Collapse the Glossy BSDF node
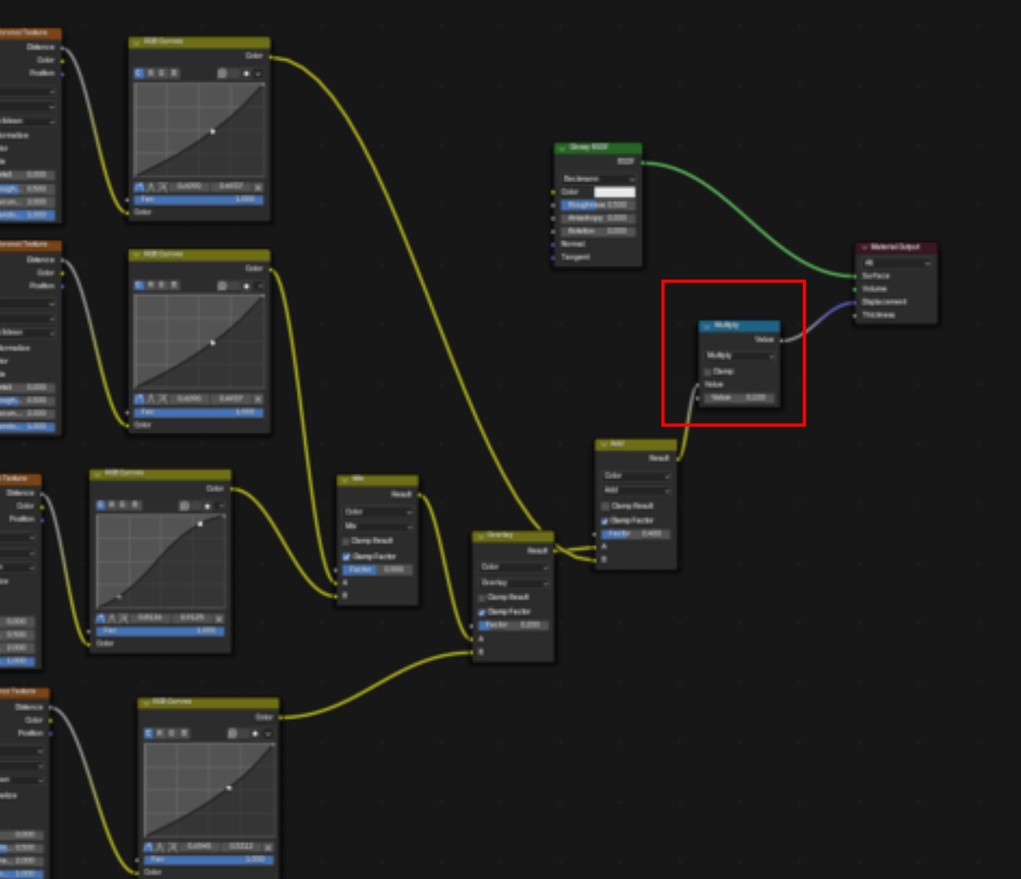 [x=562, y=148]
